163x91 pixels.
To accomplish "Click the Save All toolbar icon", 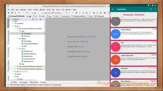I will (12, 13).
